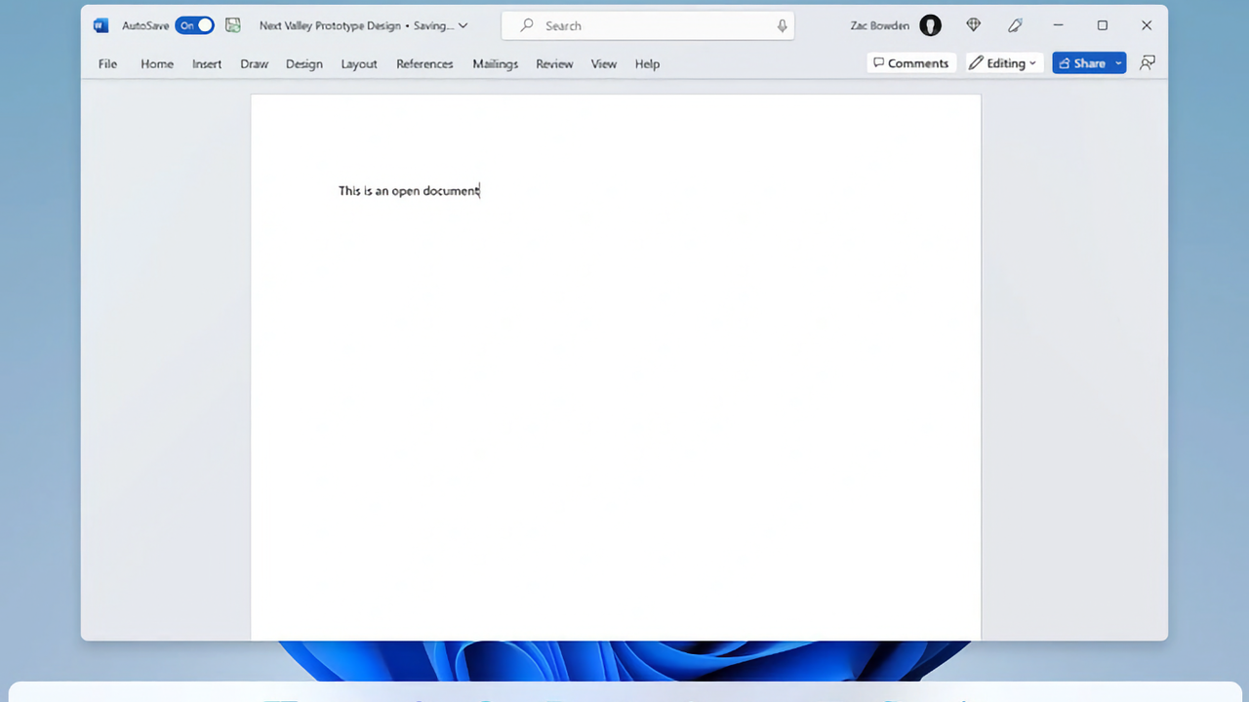Open the Editing mode dropdown
The height and width of the screenshot is (702, 1249).
(x=1003, y=63)
